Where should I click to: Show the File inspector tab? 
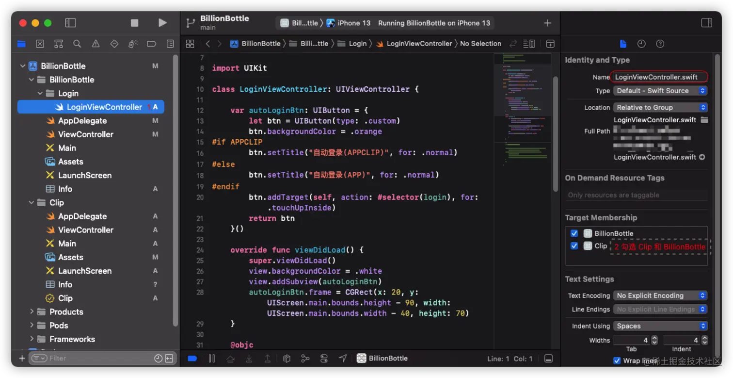pos(623,44)
